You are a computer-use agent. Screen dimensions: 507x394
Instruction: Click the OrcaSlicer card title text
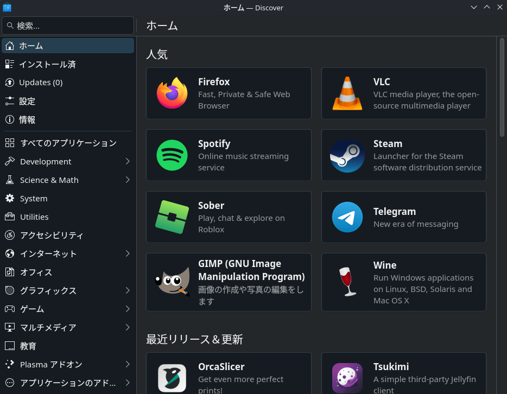point(221,367)
